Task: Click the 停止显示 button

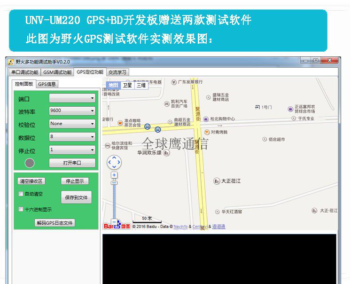Action: [75, 181]
